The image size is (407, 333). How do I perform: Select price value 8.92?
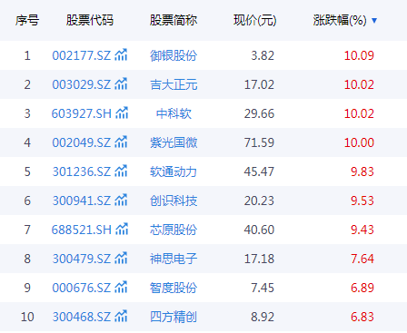263,317
